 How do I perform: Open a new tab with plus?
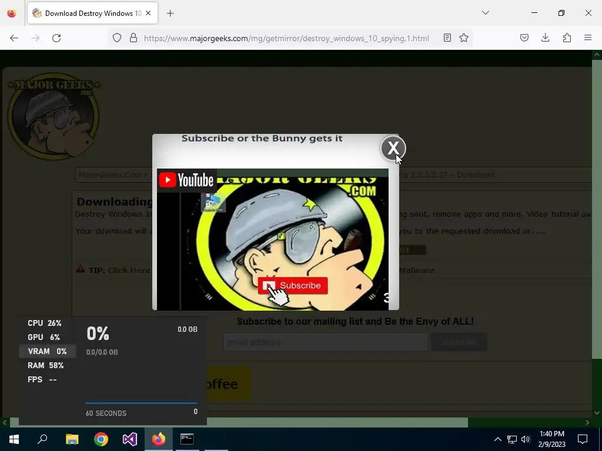[x=170, y=14]
